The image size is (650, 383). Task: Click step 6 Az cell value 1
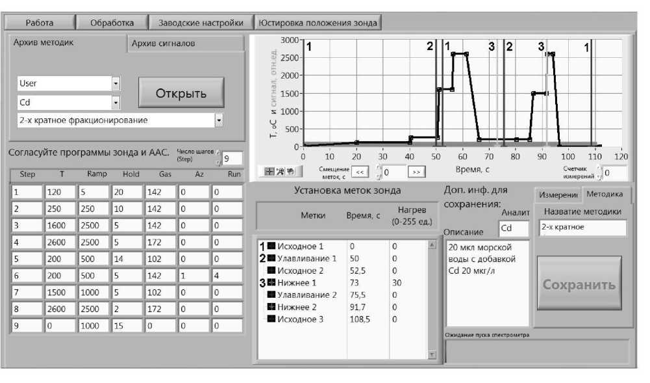(x=194, y=276)
